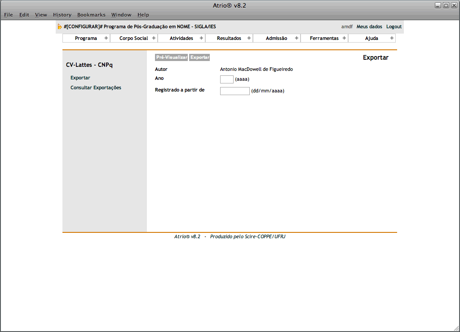Image resolution: width=460 pixels, height=332 pixels.
Task: Select the Exportar link in the sidebar
Action: (80, 78)
